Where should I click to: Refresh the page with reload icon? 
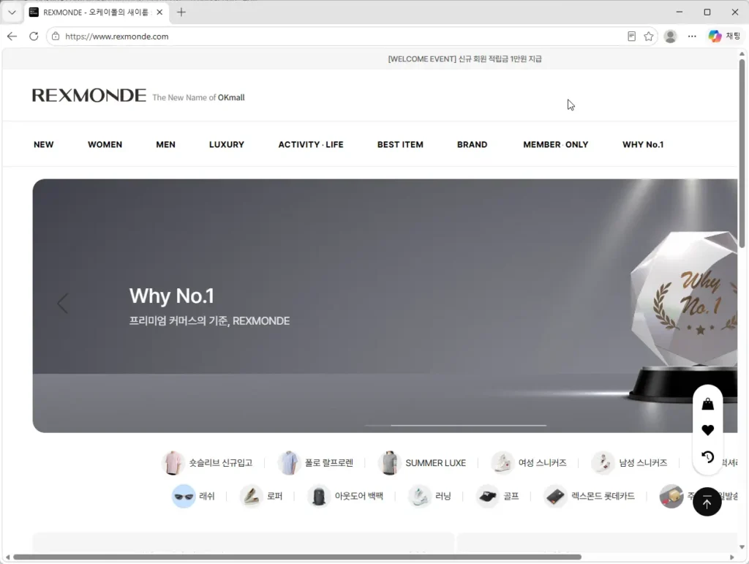[34, 37]
